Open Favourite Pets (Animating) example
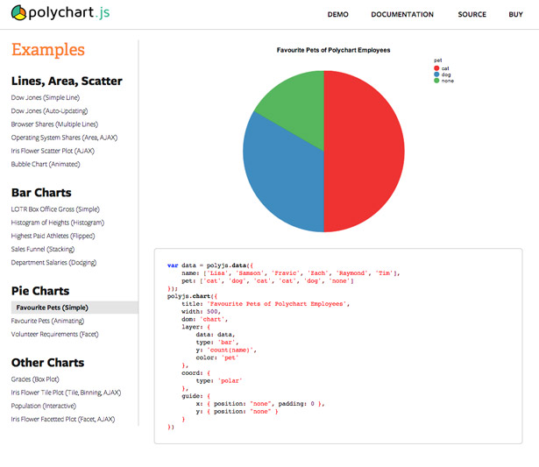The image size is (539, 467). [x=47, y=321]
